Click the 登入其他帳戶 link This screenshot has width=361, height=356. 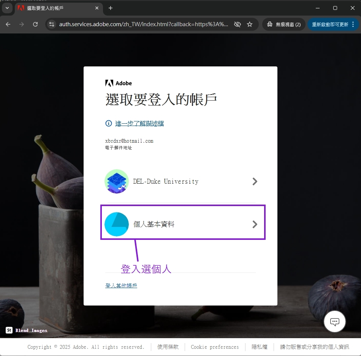pos(121,285)
